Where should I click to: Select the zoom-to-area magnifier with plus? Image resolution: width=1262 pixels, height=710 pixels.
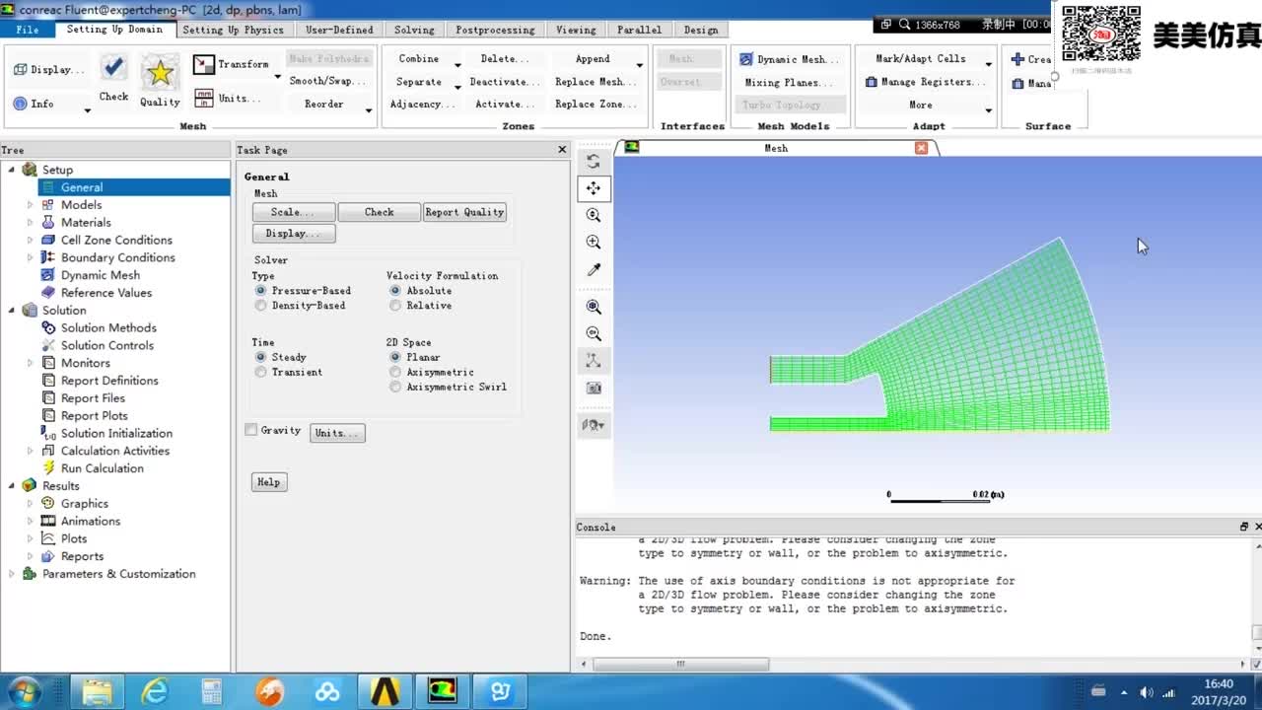click(x=594, y=242)
